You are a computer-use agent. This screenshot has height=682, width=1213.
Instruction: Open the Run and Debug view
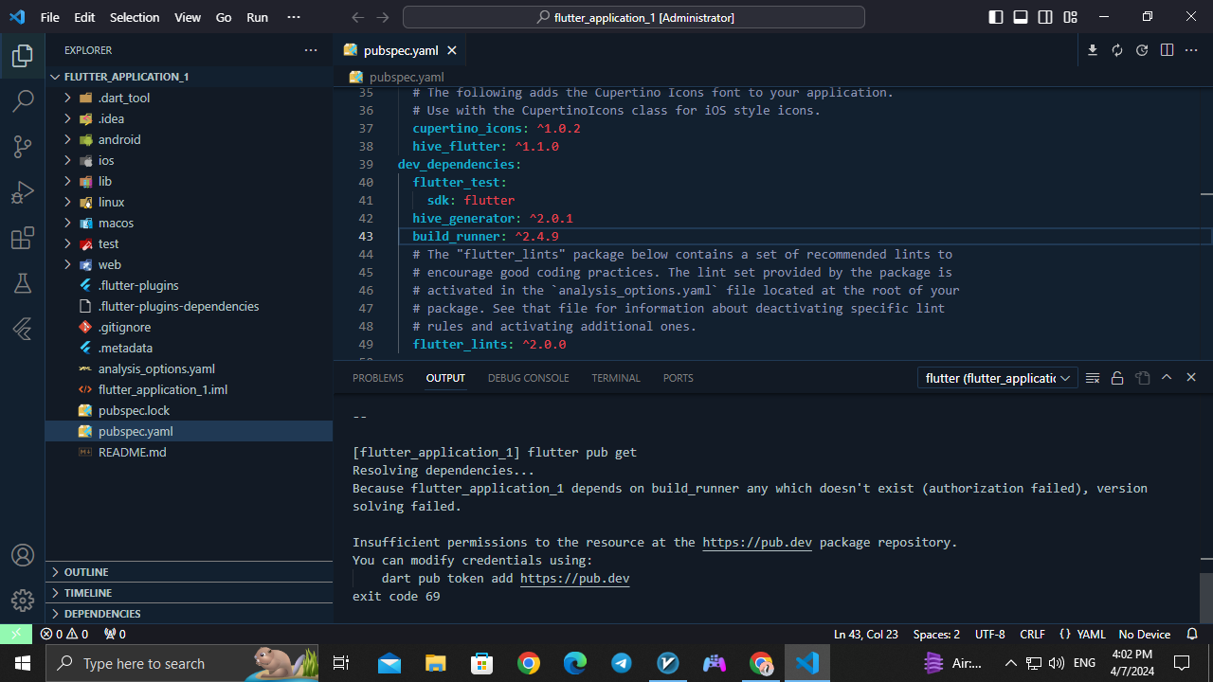click(23, 192)
